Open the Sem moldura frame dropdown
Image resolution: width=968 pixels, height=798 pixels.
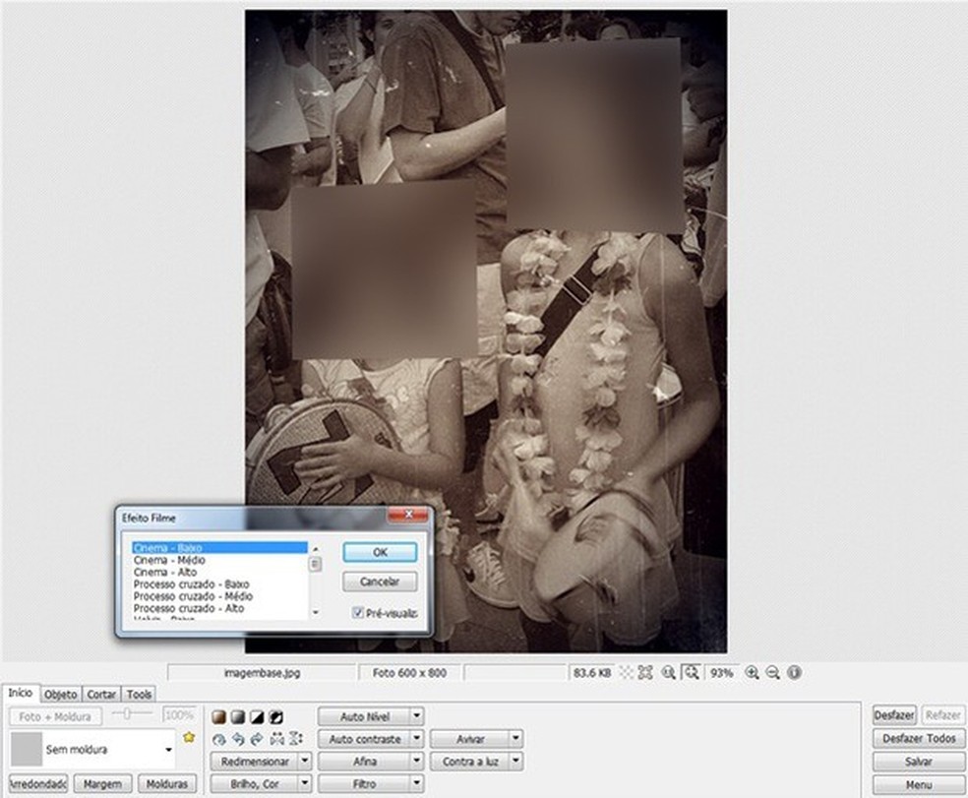[x=167, y=750]
